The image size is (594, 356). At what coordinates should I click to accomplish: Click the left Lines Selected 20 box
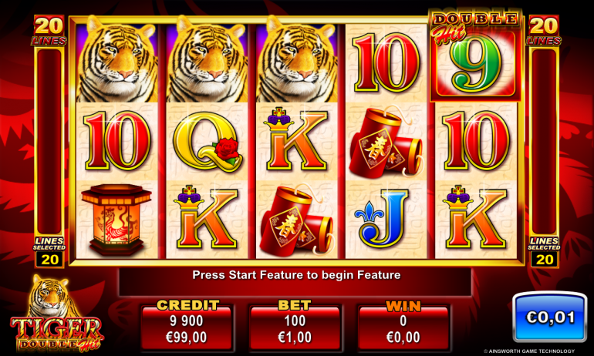point(49,252)
